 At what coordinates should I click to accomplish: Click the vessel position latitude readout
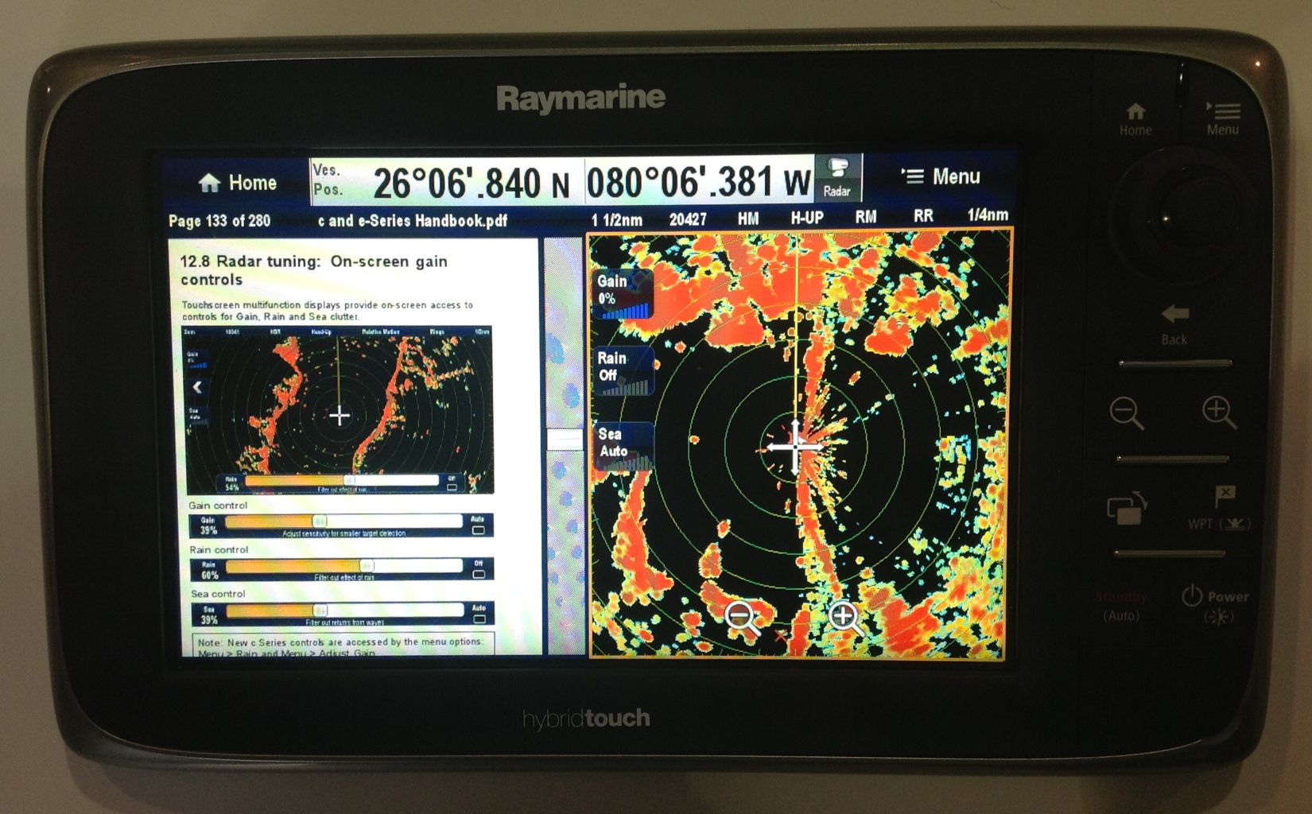(472, 183)
